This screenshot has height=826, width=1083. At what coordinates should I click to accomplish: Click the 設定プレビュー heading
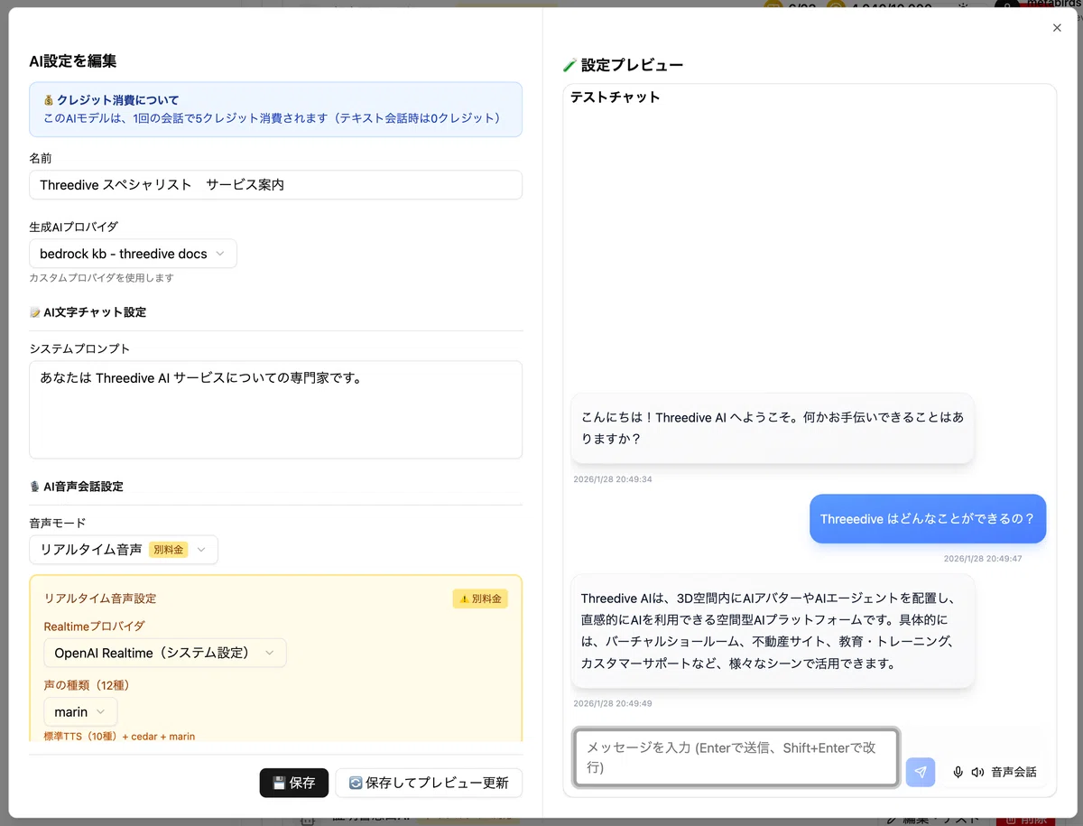click(623, 65)
